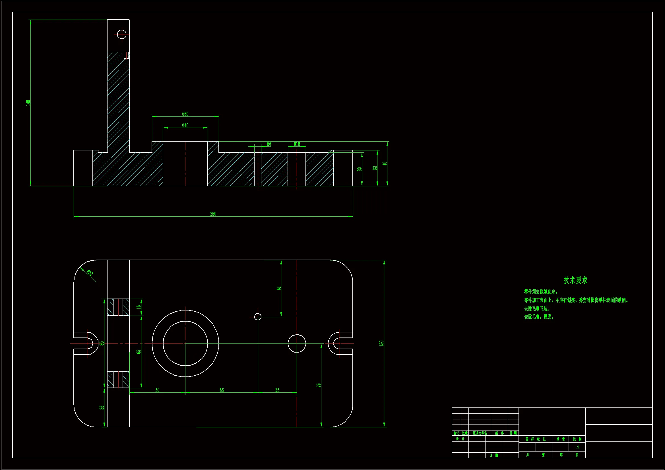Click the R20 corner radius label
Screen dimensions: 665x470
[90, 273]
